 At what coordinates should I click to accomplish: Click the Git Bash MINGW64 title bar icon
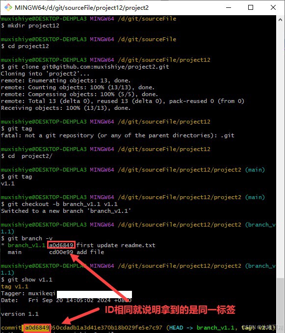[x=8, y=7]
